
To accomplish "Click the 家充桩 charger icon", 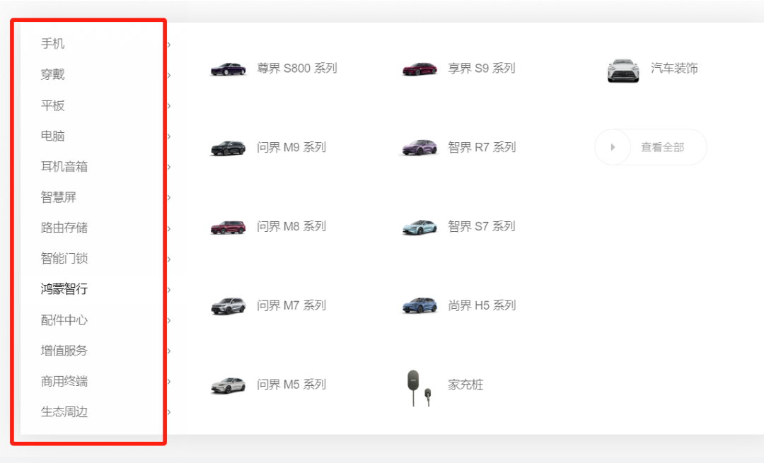I will pyautogui.click(x=418, y=387).
